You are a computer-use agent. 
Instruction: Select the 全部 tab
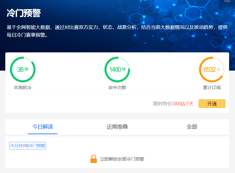pyautogui.click(x=192, y=127)
